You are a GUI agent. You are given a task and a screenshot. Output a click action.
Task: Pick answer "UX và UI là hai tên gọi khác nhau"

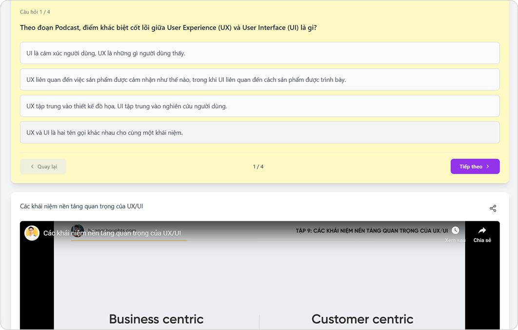(259, 132)
